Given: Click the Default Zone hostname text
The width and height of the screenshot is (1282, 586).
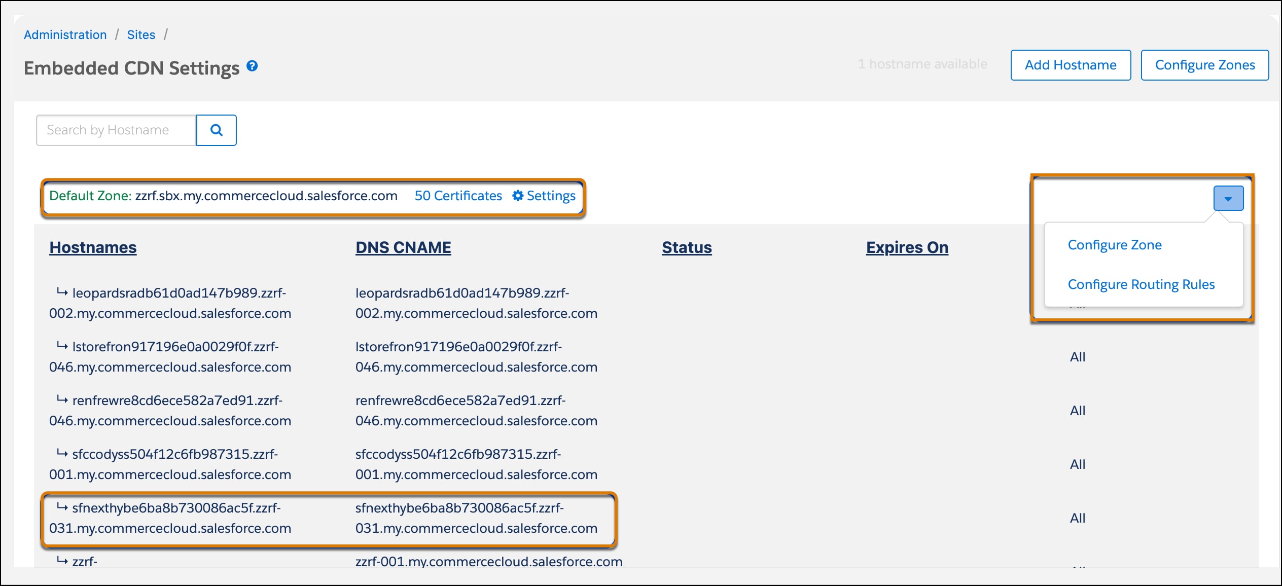Looking at the screenshot, I should [x=266, y=196].
